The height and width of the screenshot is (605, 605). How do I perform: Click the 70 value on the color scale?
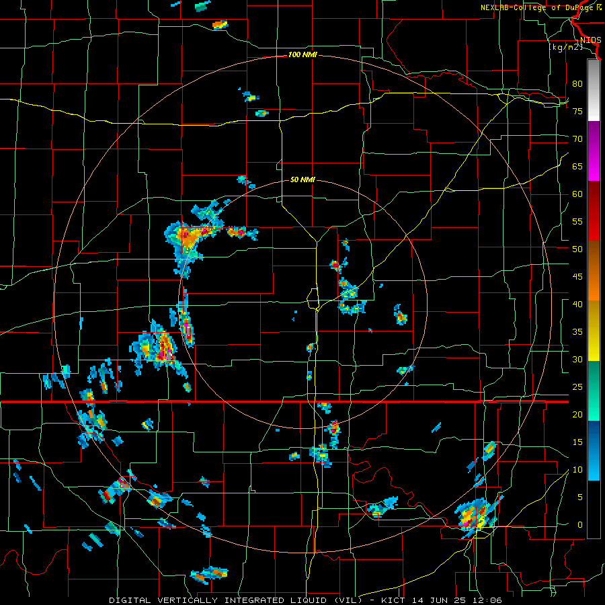click(577, 139)
